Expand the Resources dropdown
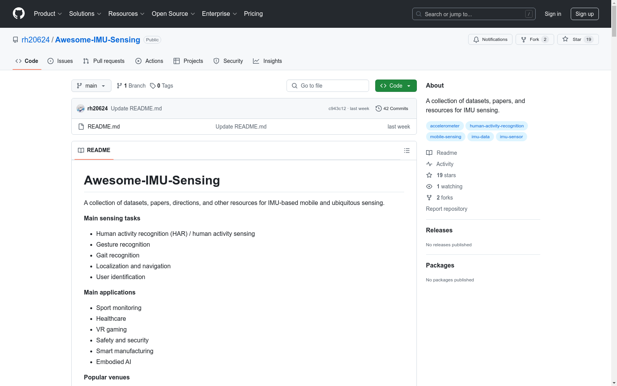The width and height of the screenshot is (617, 386). 126,14
